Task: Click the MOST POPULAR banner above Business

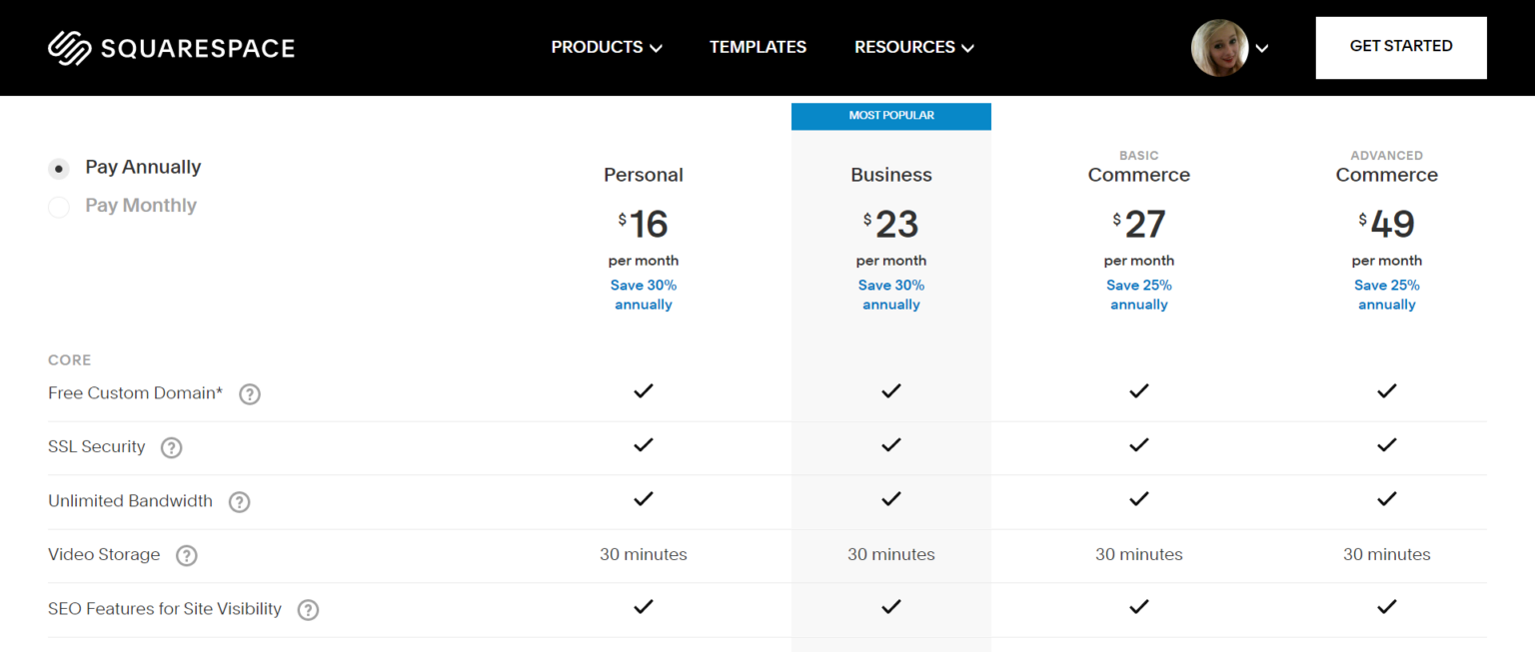Action: (x=890, y=116)
